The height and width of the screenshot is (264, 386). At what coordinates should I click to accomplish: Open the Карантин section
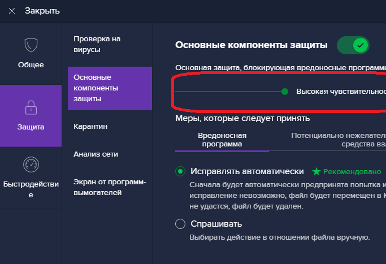point(90,126)
